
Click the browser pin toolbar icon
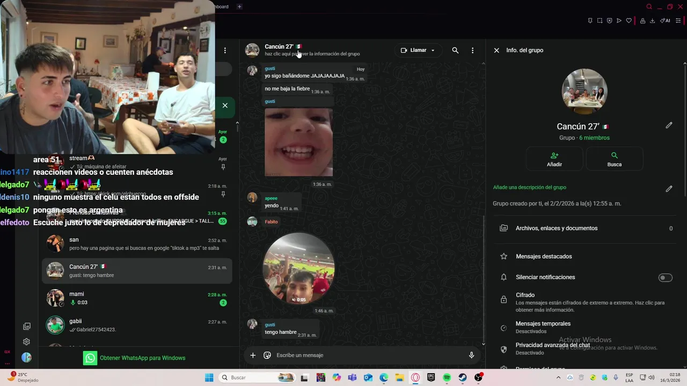click(590, 21)
